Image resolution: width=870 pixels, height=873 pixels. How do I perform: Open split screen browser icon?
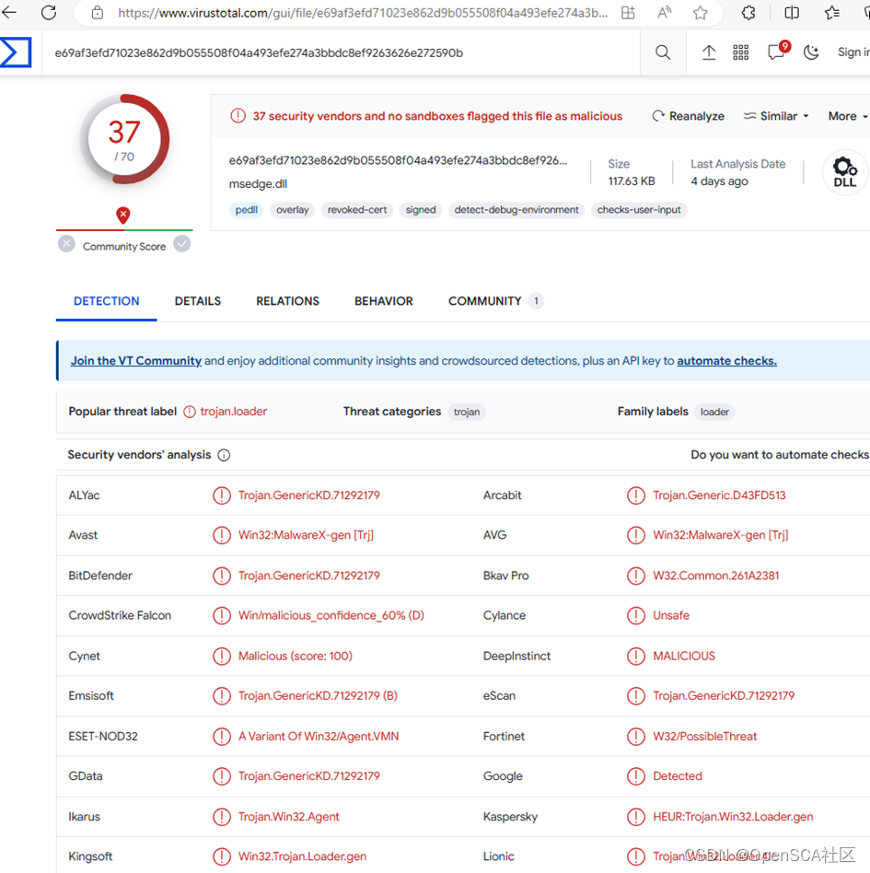(792, 13)
